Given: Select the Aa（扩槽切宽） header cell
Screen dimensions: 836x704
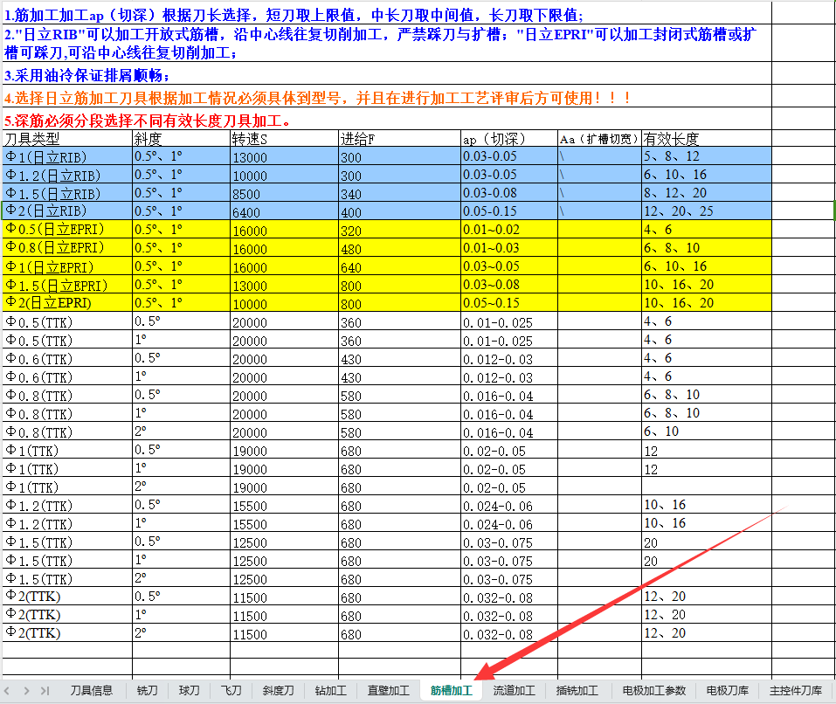Looking at the screenshot, I should (x=599, y=139).
